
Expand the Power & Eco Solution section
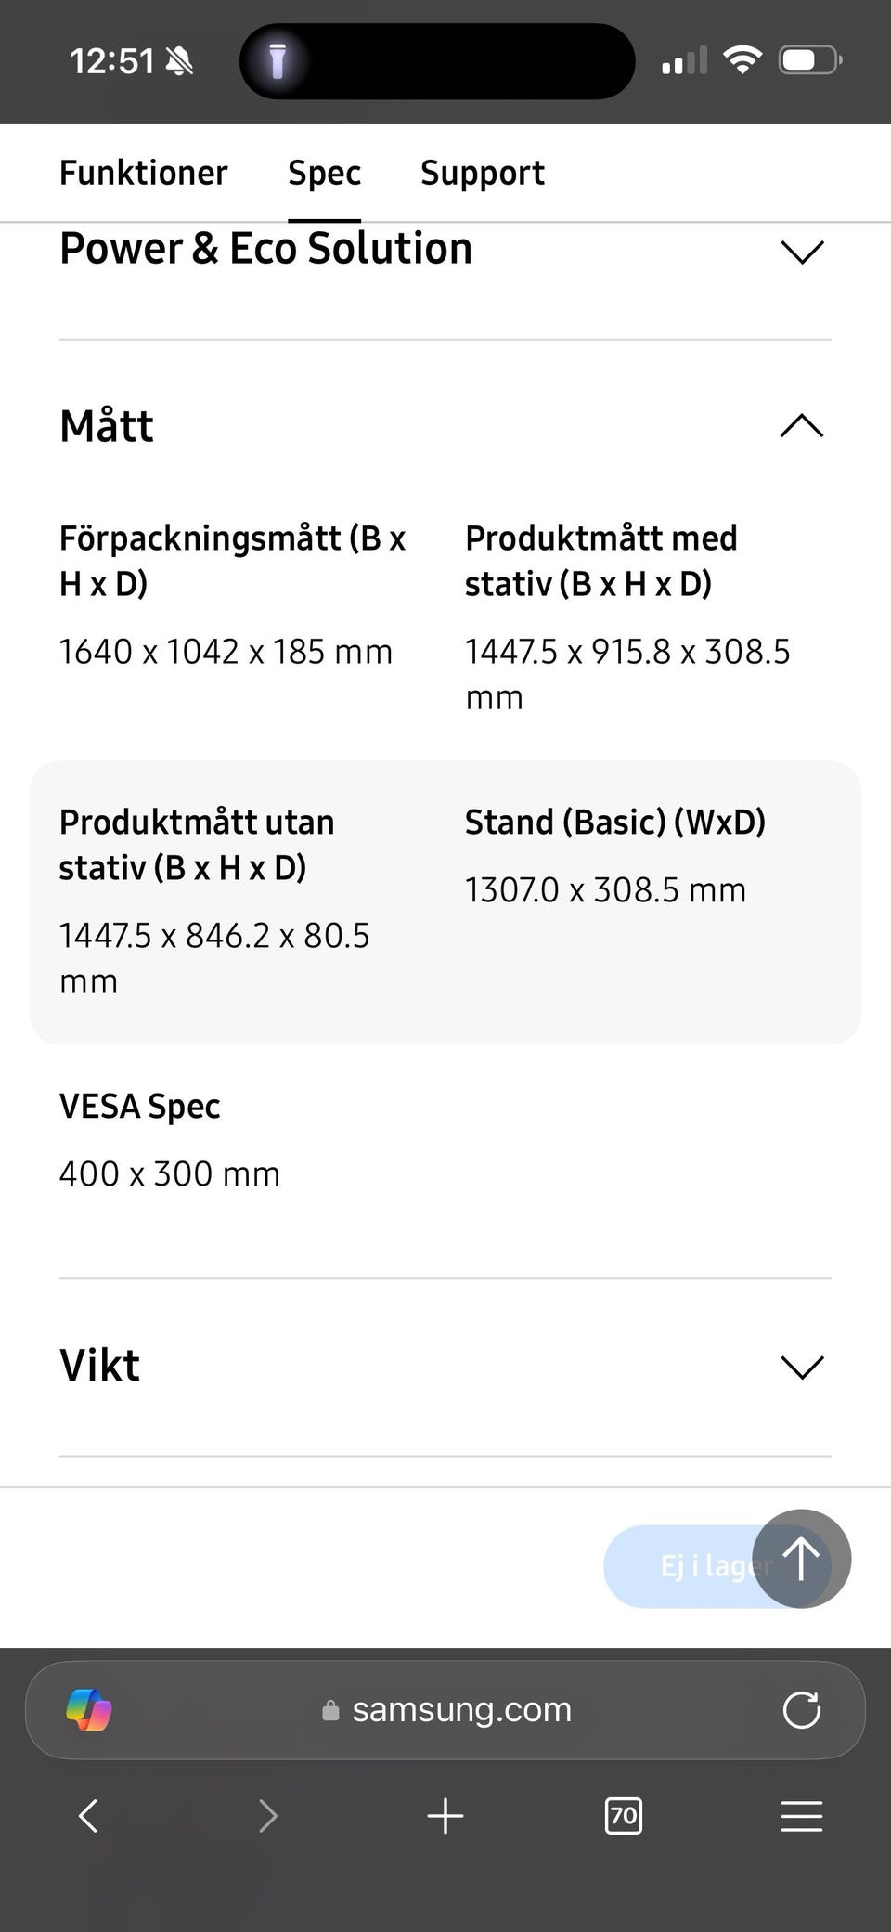[x=802, y=252]
